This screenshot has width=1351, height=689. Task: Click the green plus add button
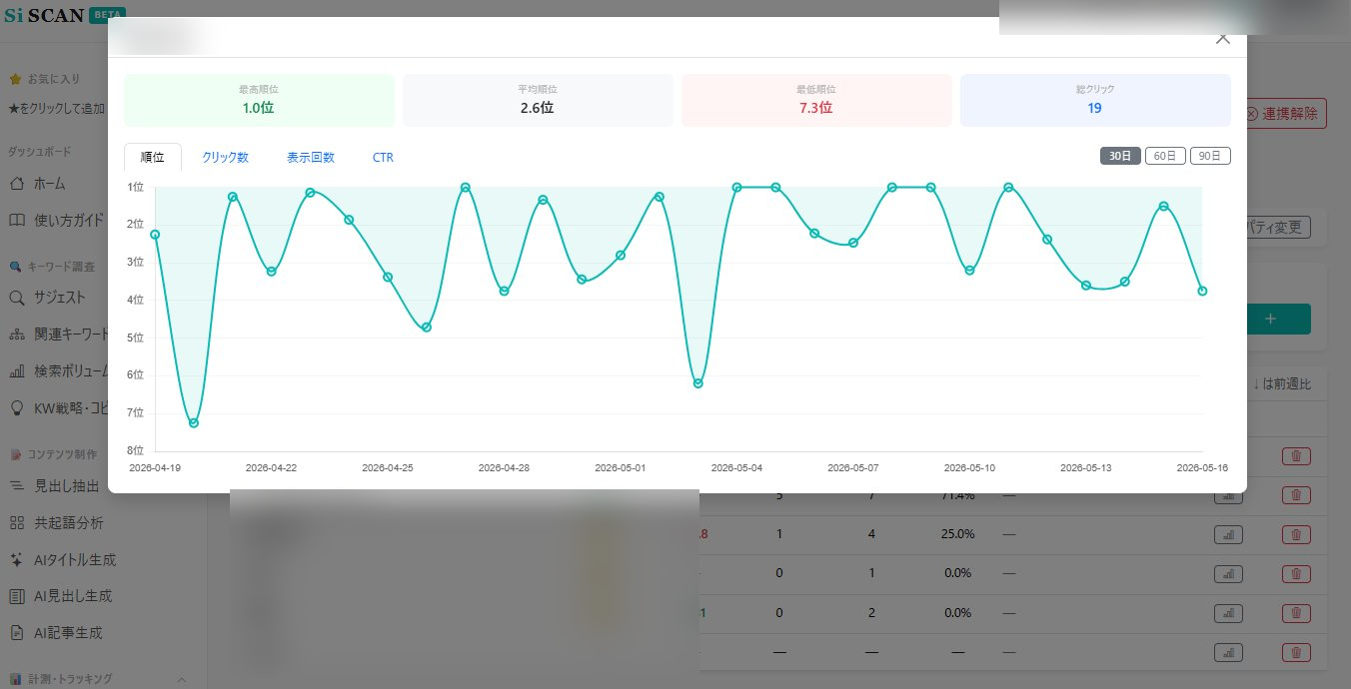(1270, 320)
